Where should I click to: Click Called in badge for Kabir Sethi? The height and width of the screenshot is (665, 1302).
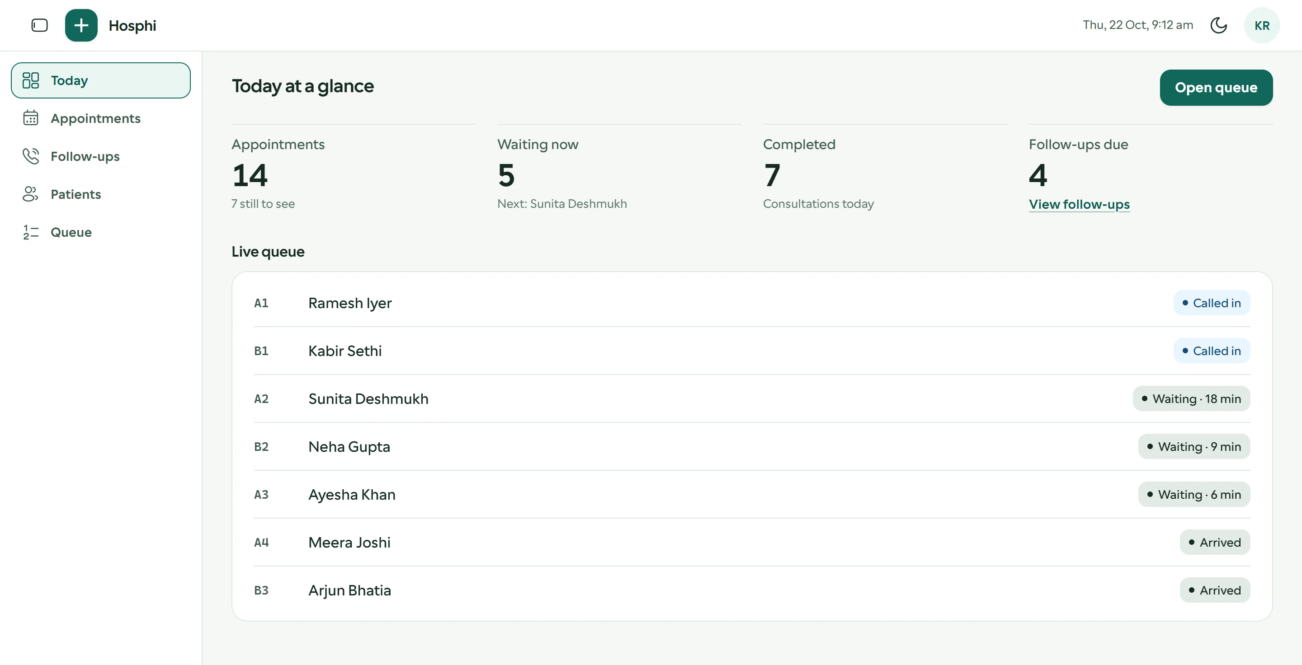tap(1211, 351)
